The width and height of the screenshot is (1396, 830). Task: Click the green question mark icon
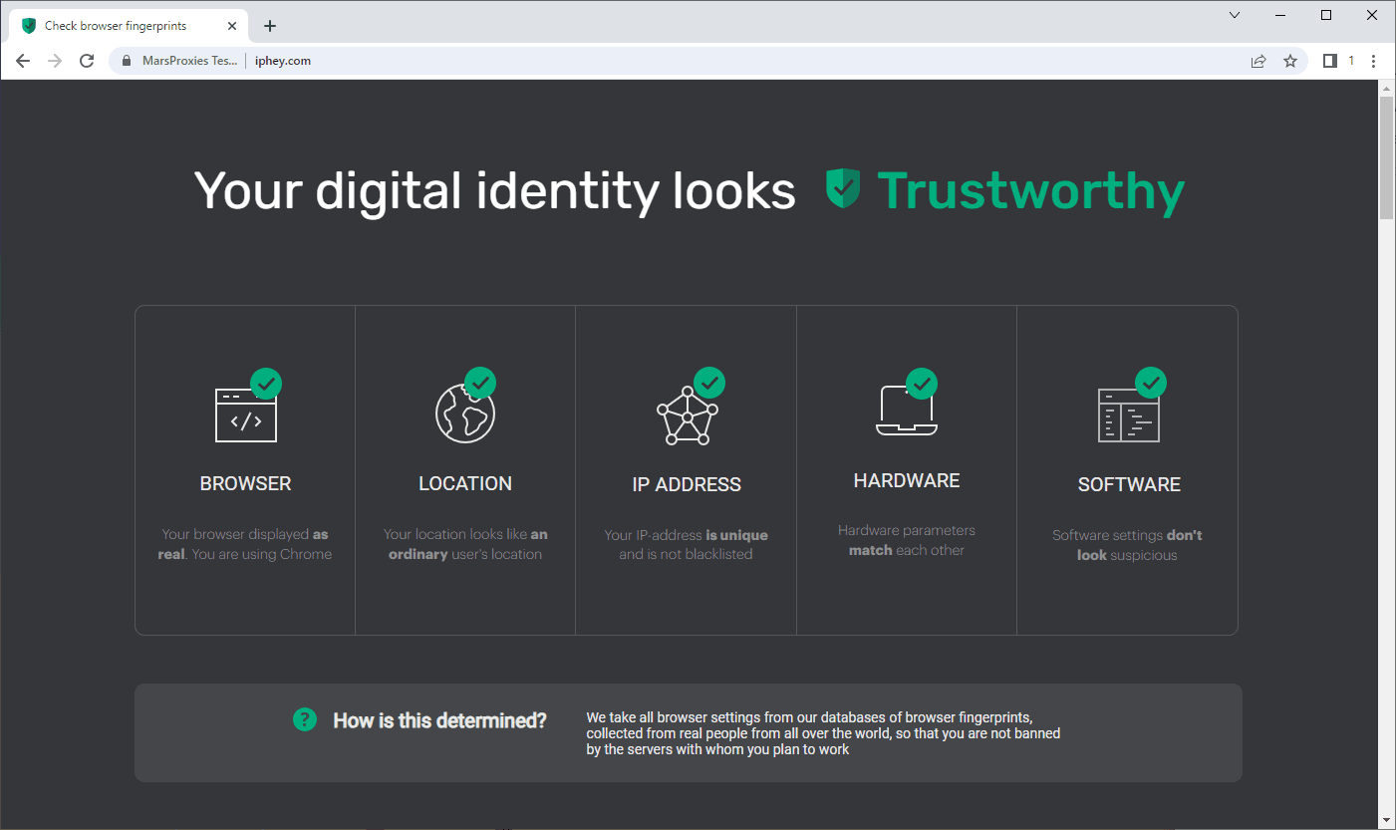pyautogui.click(x=305, y=719)
